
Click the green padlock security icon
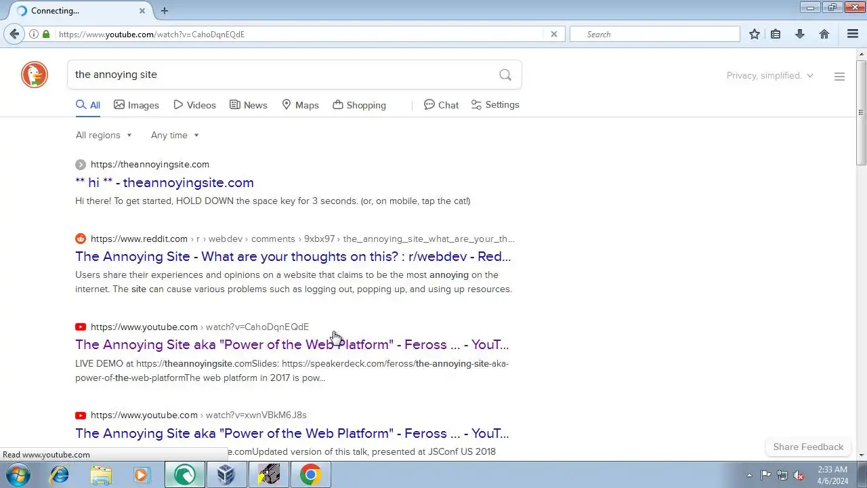tap(46, 34)
